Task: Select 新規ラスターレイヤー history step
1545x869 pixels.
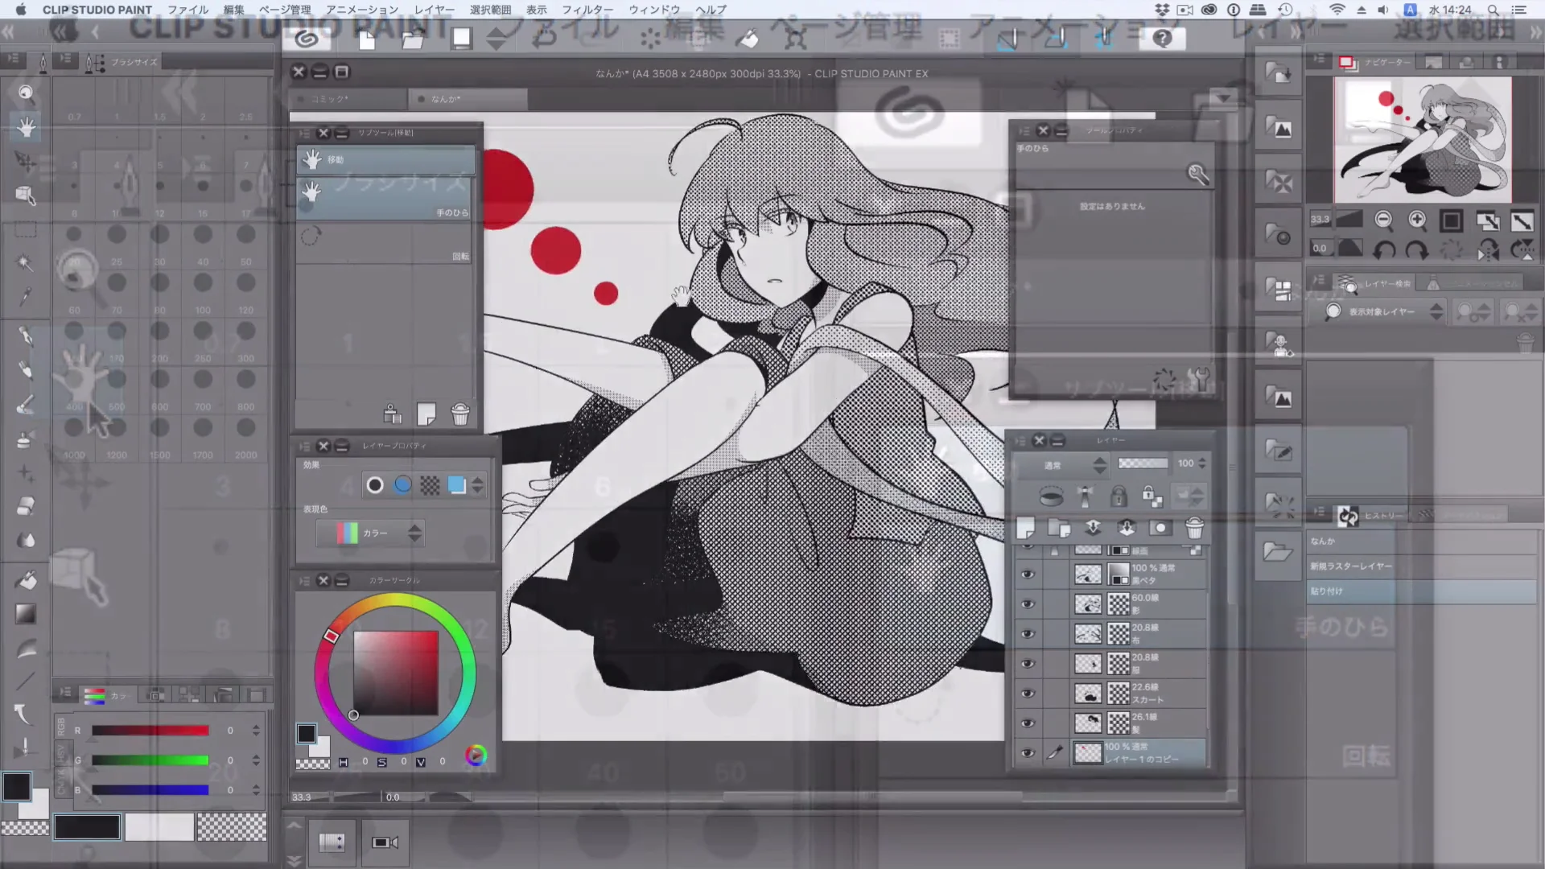Action: [x=1422, y=566]
